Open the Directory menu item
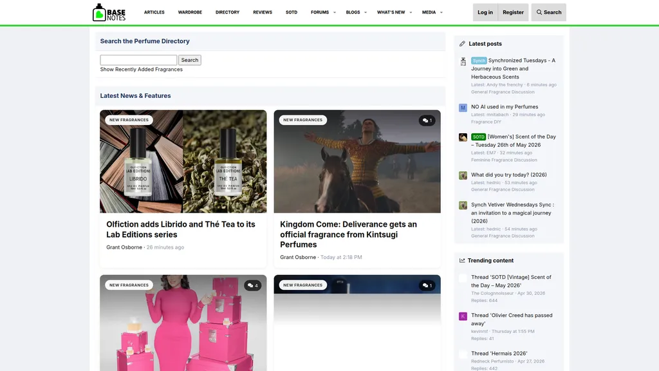The width and height of the screenshot is (659, 371). 227,12
